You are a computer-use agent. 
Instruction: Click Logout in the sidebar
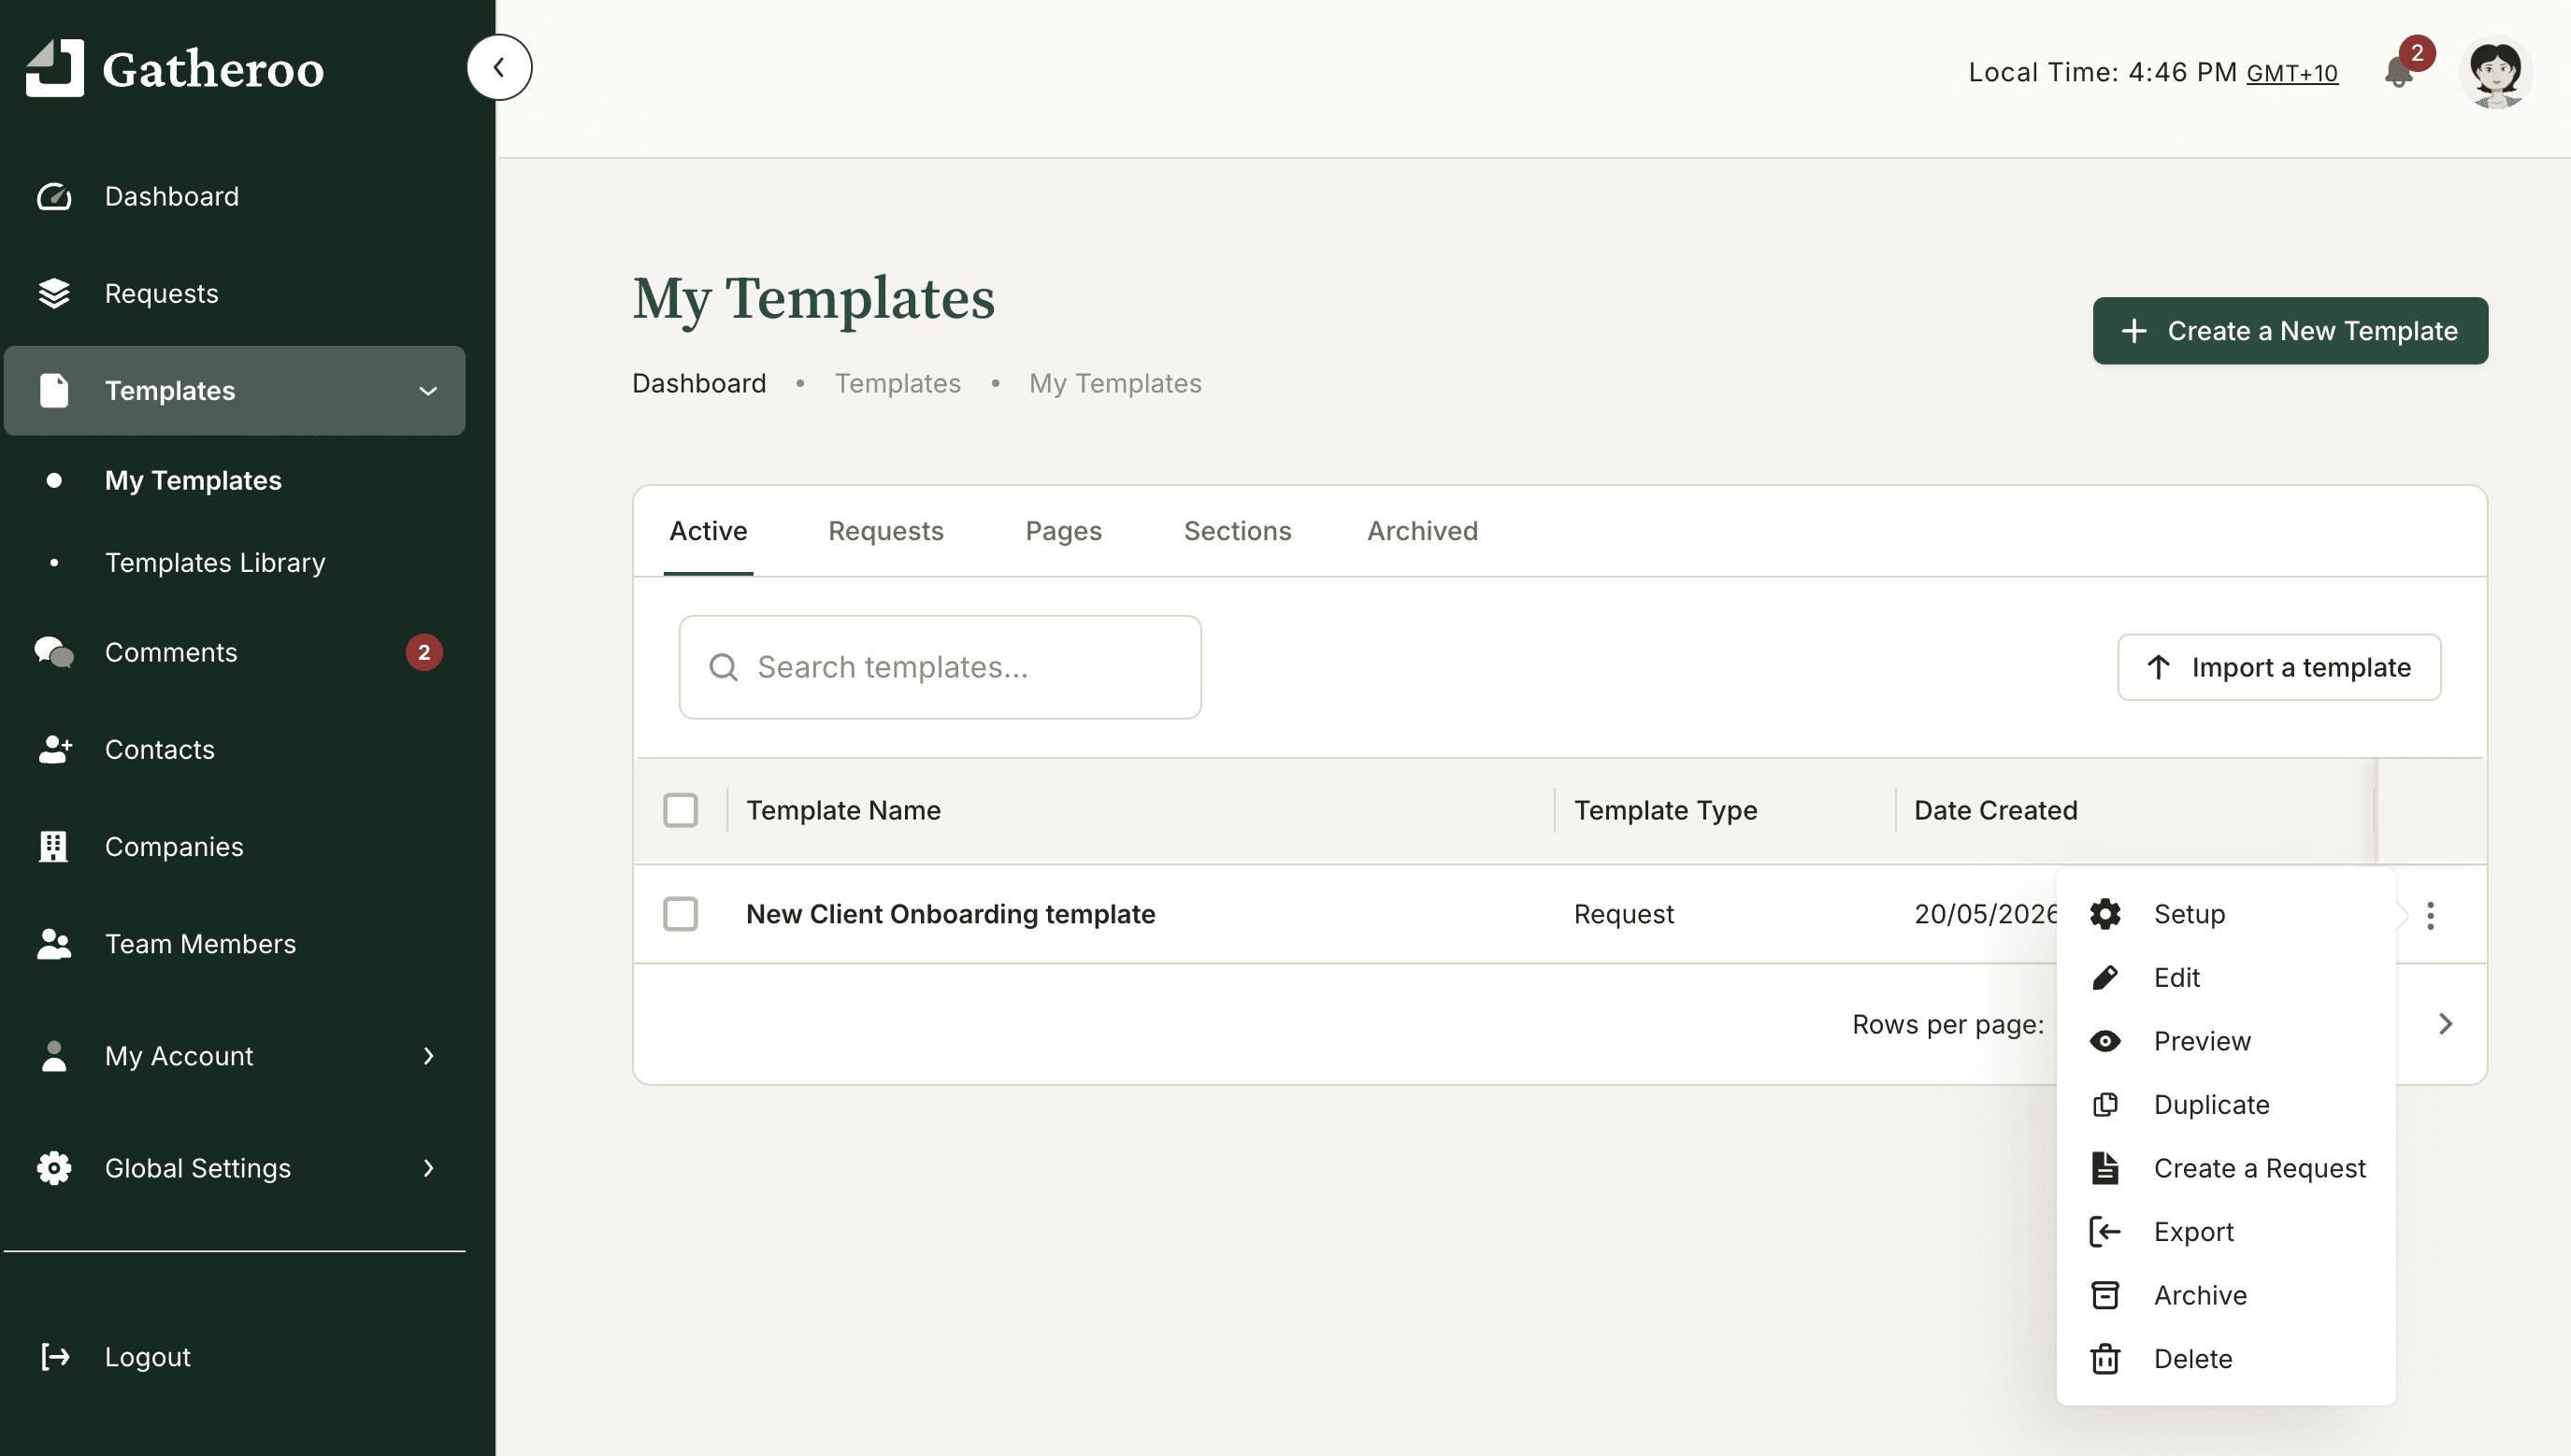[x=147, y=1356]
